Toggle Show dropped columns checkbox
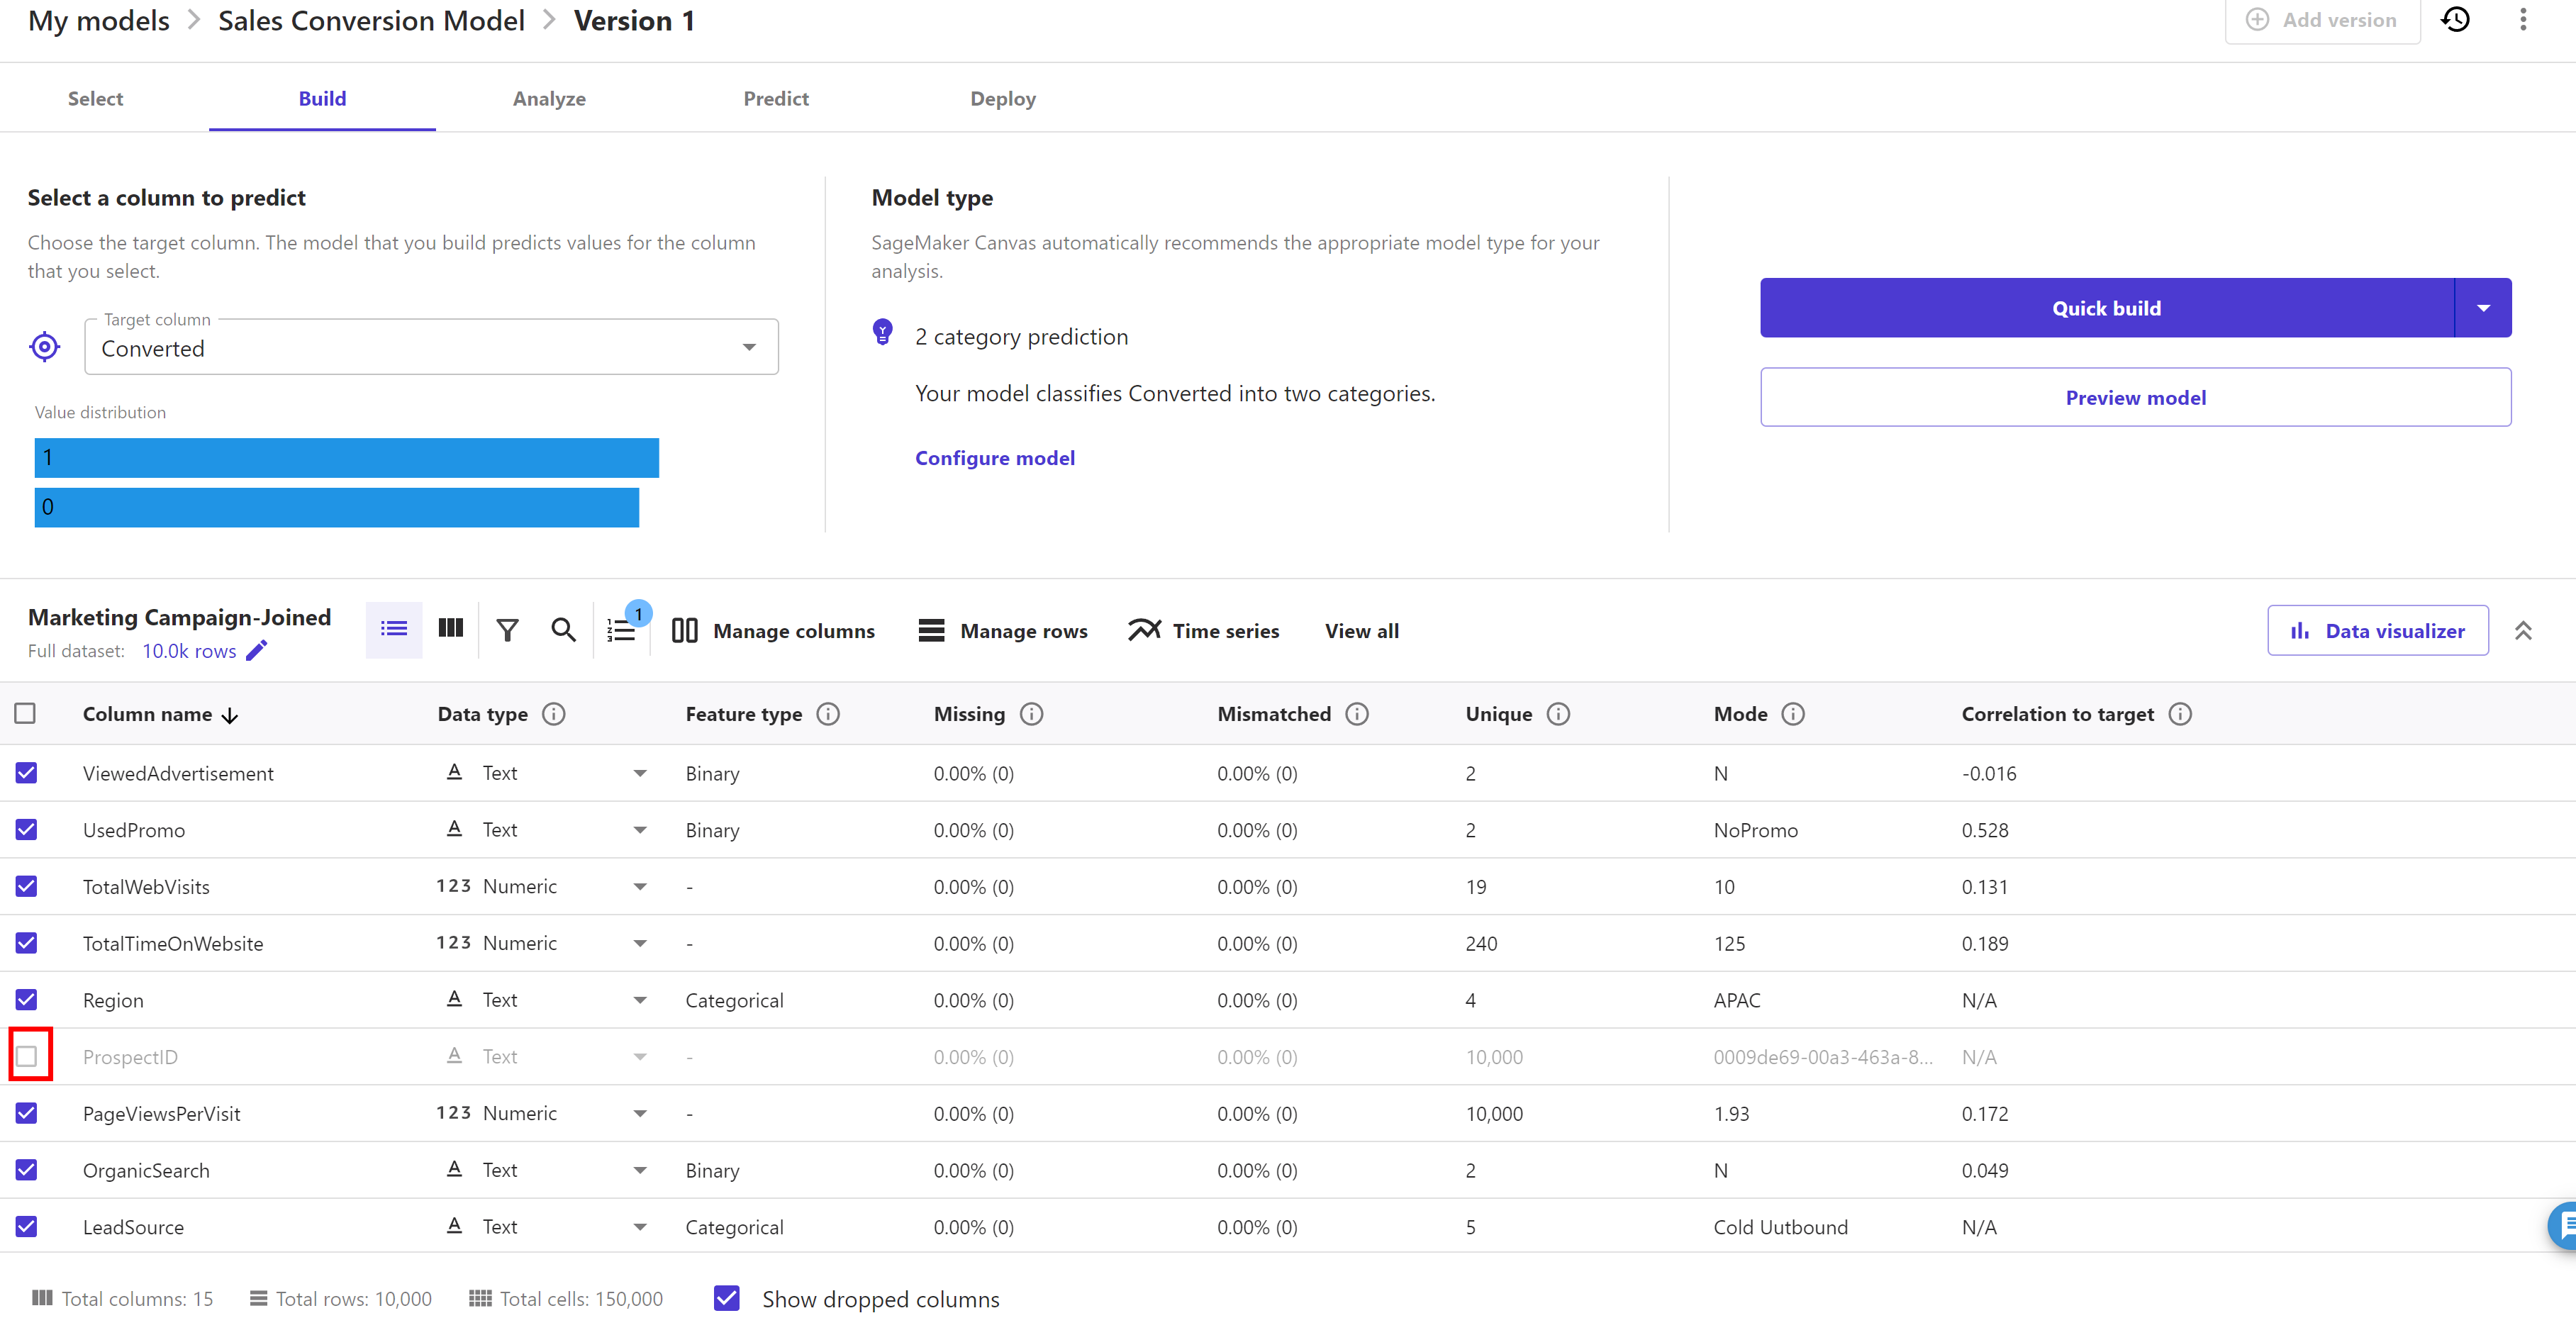This screenshot has height=1335, width=2576. 727,1298
